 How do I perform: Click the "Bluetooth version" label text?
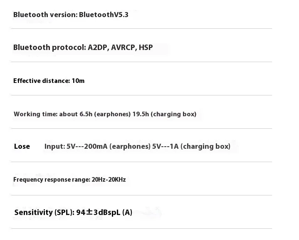point(44,15)
